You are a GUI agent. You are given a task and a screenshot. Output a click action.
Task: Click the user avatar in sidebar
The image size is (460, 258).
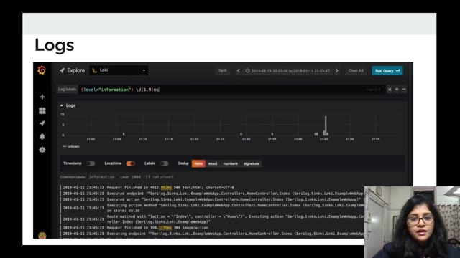click(42, 235)
